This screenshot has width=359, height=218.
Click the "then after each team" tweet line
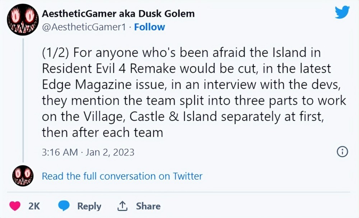(x=102, y=132)
